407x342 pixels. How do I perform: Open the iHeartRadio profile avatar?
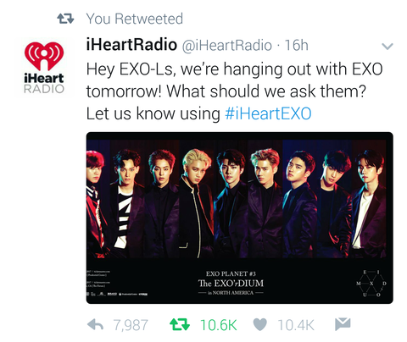click(x=44, y=68)
